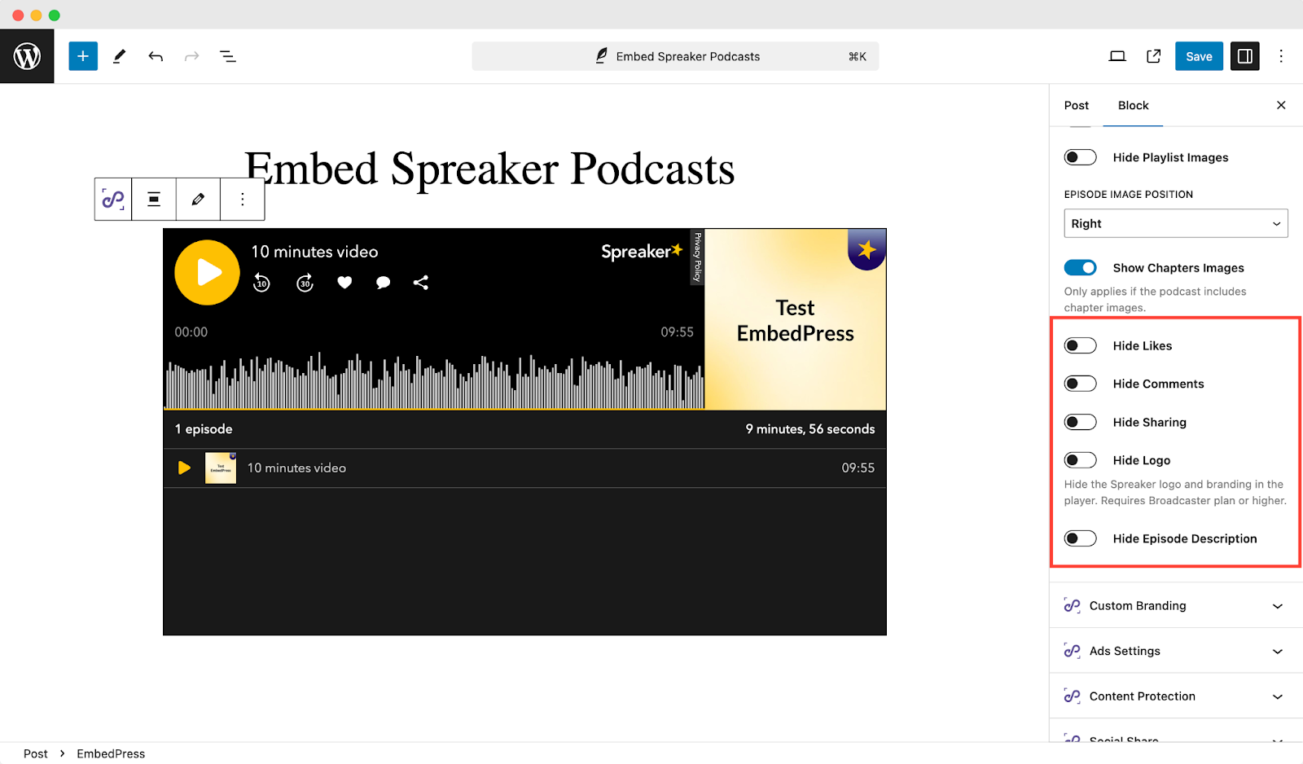
Task: Open comments with the speech bubble icon
Action: point(383,283)
